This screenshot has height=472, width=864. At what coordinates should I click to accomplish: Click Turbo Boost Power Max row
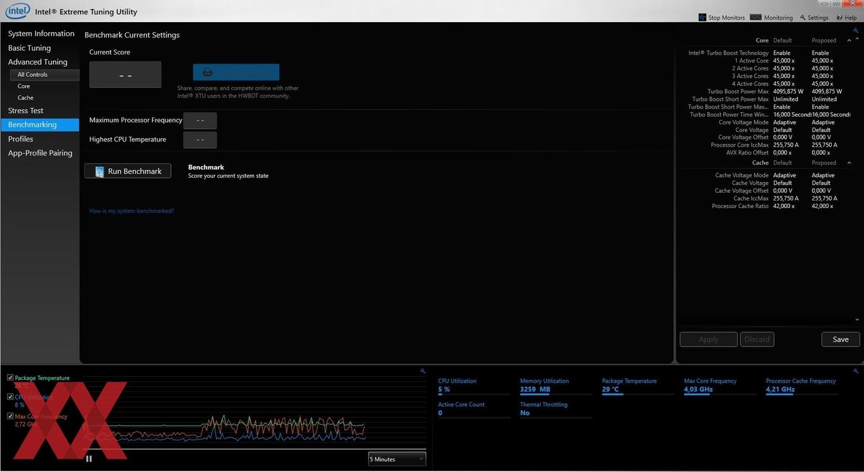[766, 91]
